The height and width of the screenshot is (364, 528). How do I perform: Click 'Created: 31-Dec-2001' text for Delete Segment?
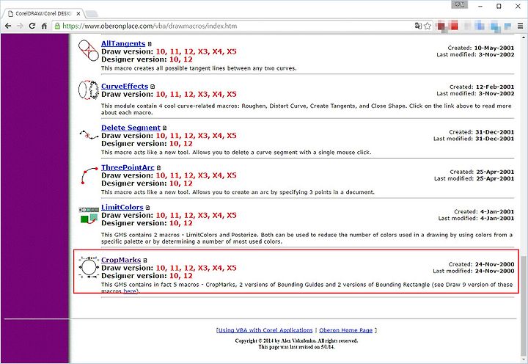coord(482,132)
